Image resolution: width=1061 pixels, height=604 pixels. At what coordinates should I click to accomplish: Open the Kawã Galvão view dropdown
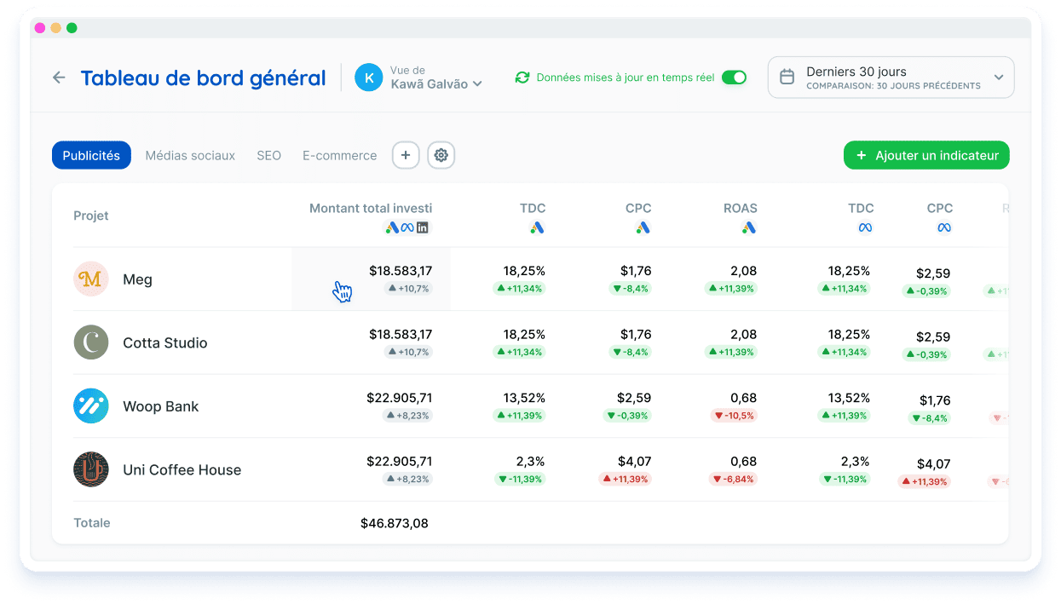[436, 77]
